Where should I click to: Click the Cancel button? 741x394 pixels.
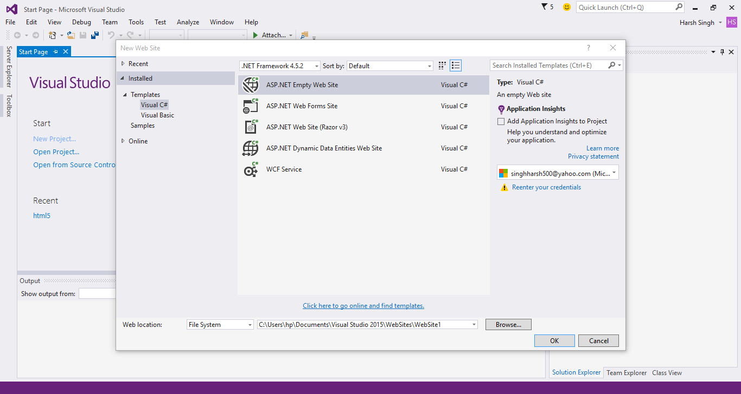(x=598, y=341)
